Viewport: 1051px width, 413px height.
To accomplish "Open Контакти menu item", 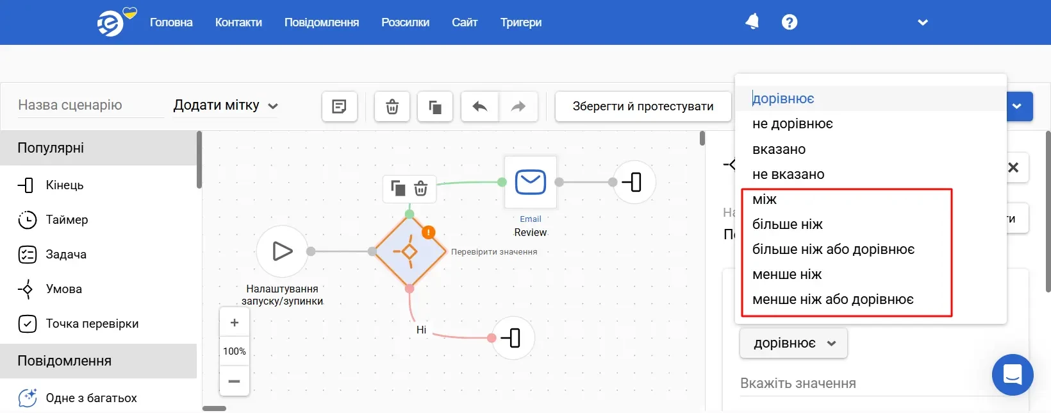I will point(238,22).
